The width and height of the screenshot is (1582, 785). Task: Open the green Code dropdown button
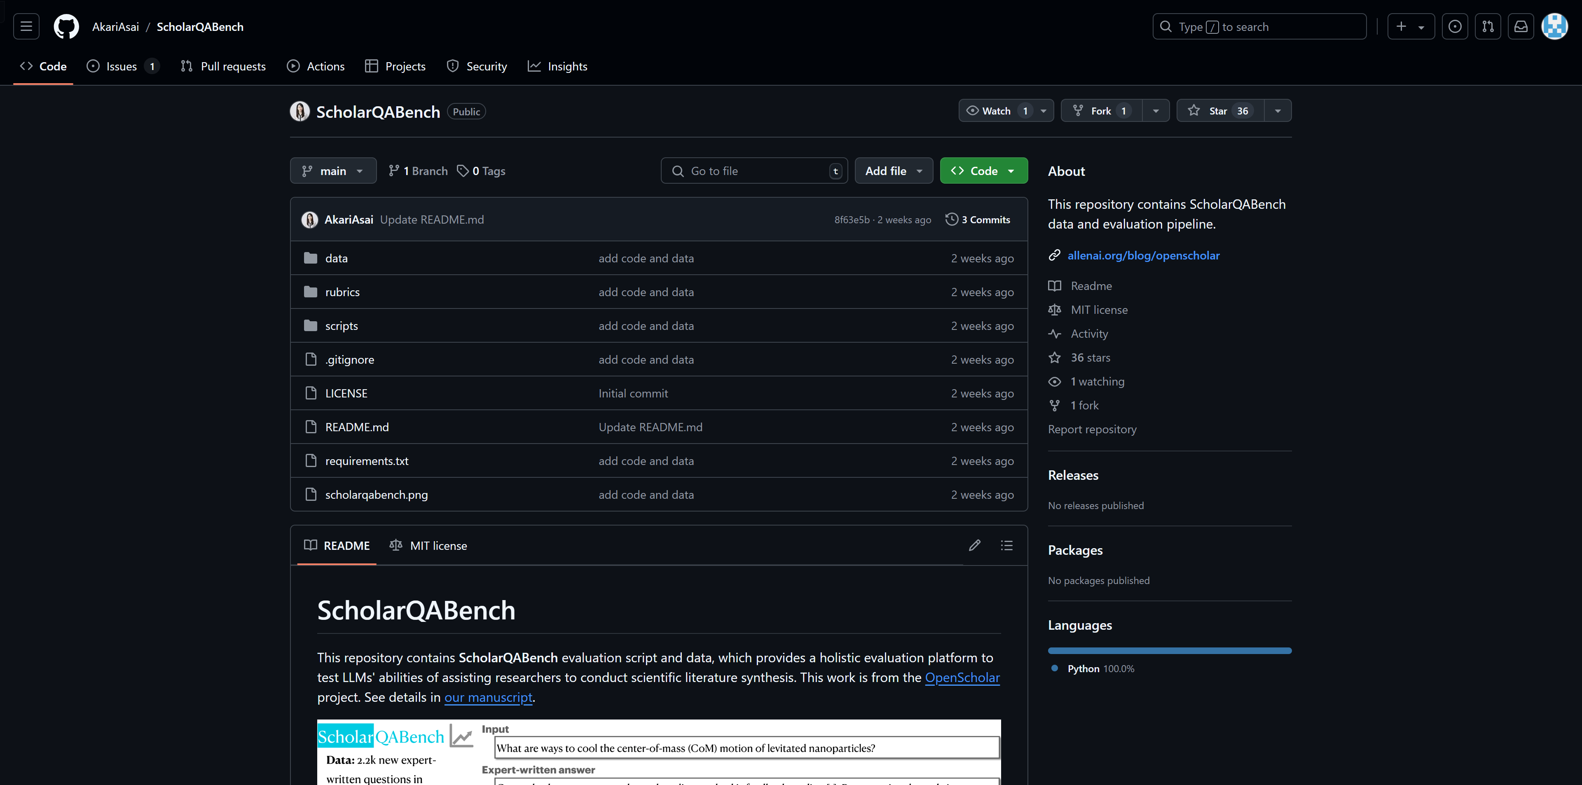pyautogui.click(x=983, y=171)
